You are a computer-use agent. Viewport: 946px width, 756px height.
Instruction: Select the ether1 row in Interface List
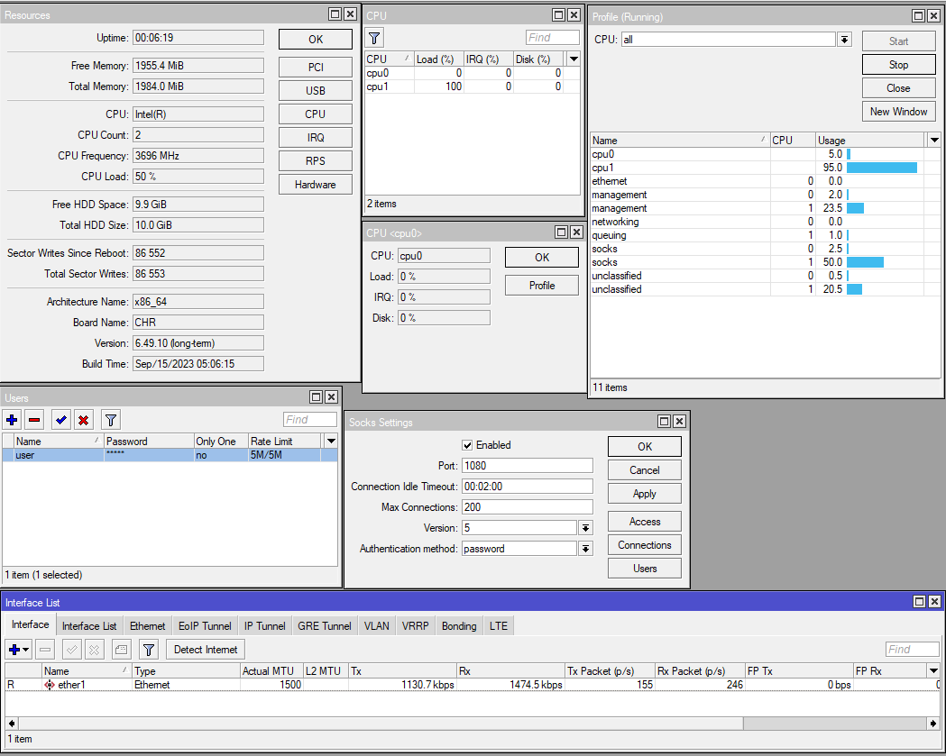473,685
